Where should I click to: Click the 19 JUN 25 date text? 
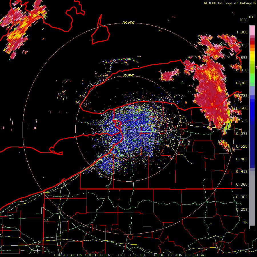click(179, 255)
